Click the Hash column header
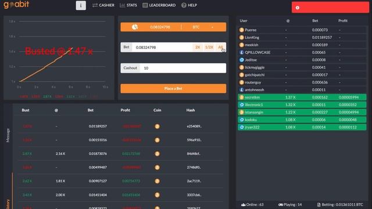Image resolution: width=372 pixels, height=209 pixels. (191, 110)
